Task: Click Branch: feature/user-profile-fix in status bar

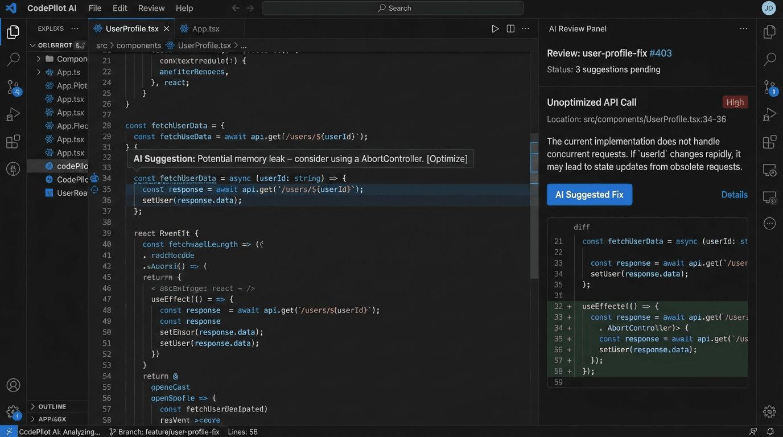Action: pyautogui.click(x=164, y=432)
